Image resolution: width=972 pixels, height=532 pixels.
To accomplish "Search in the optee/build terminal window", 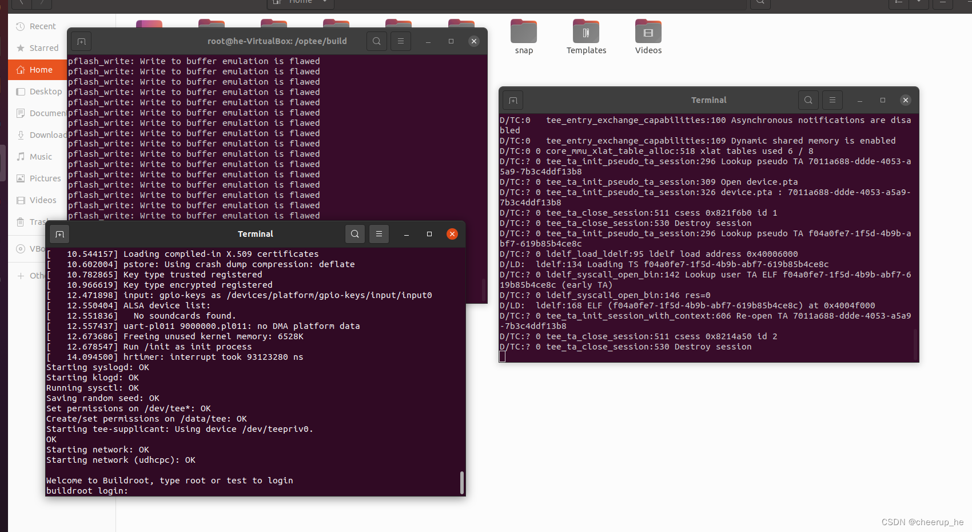I will coord(377,41).
